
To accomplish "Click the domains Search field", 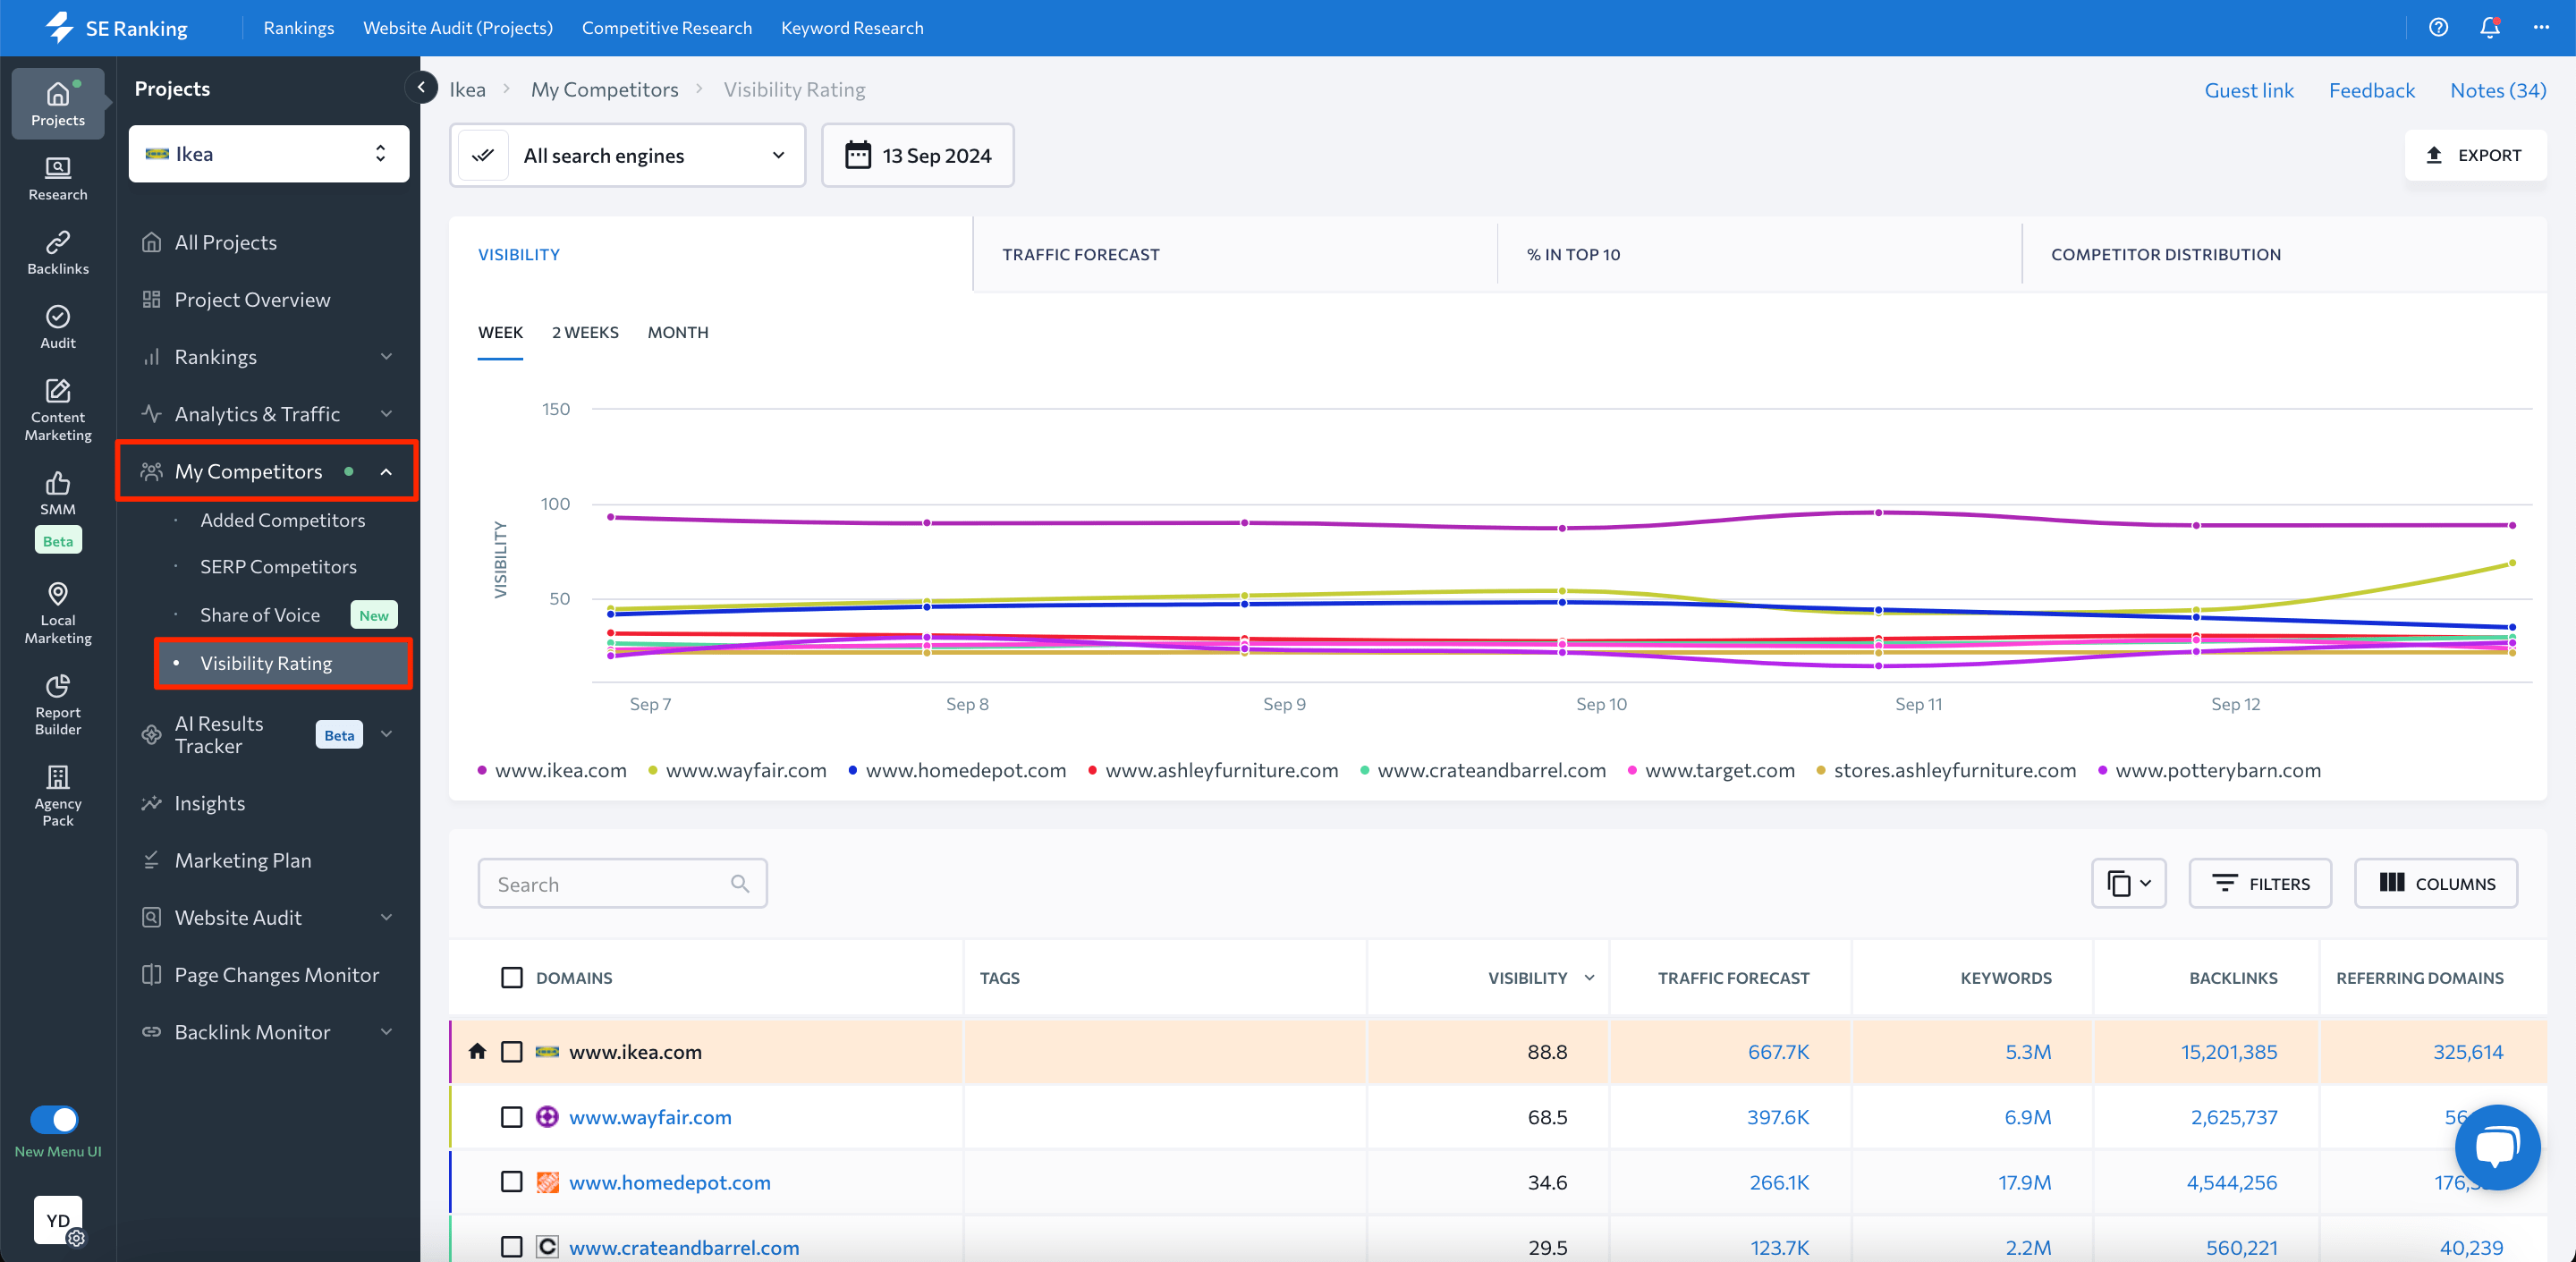I will pyautogui.click(x=622, y=884).
